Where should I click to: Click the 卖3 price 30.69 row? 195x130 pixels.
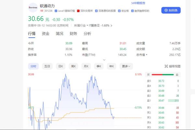pyautogui.click(x=163, y=91)
